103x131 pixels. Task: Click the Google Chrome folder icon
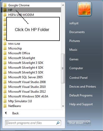pos(5,5)
